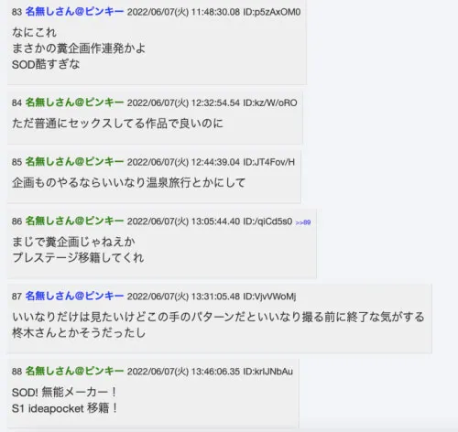Image resolution: width=458 pixels, height=432 pixels.
Task: Open blue poster name on post 87
Action: pyautogui.click(x=74, y=296)
